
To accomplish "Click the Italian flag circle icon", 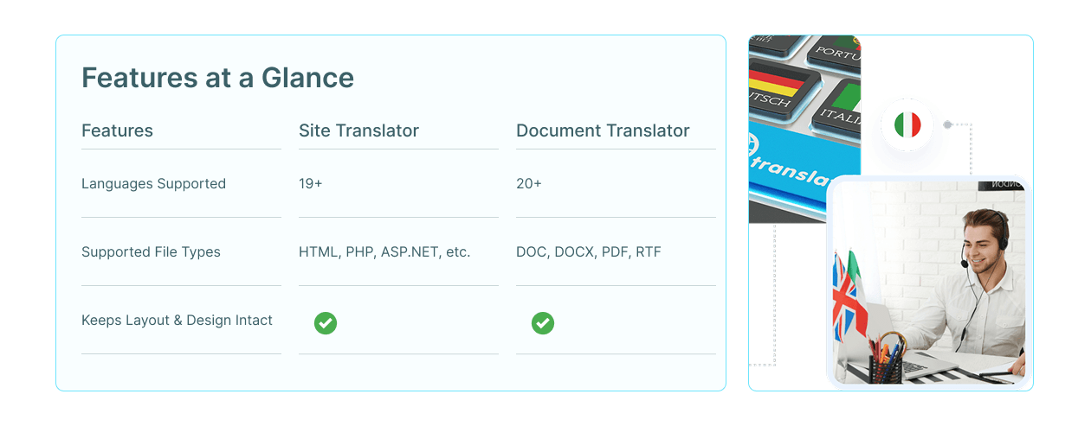I will 907,126.
